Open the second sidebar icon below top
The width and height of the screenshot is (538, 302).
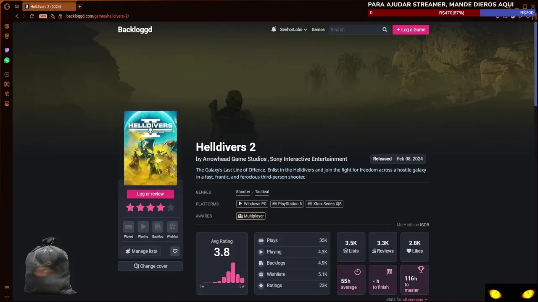click(7, 36)
